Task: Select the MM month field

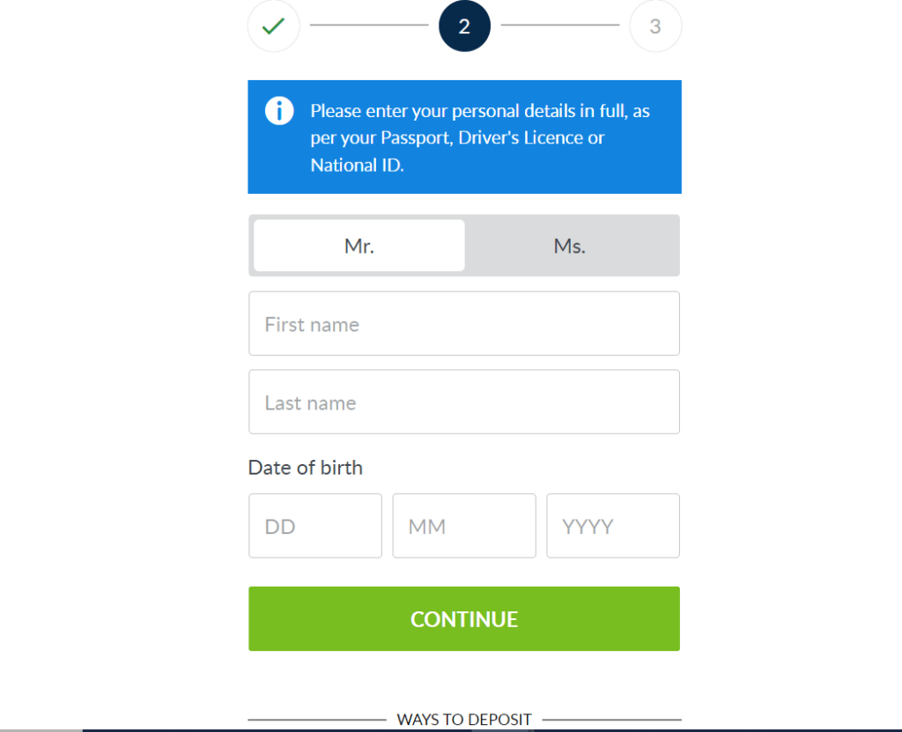Action: 464,526
